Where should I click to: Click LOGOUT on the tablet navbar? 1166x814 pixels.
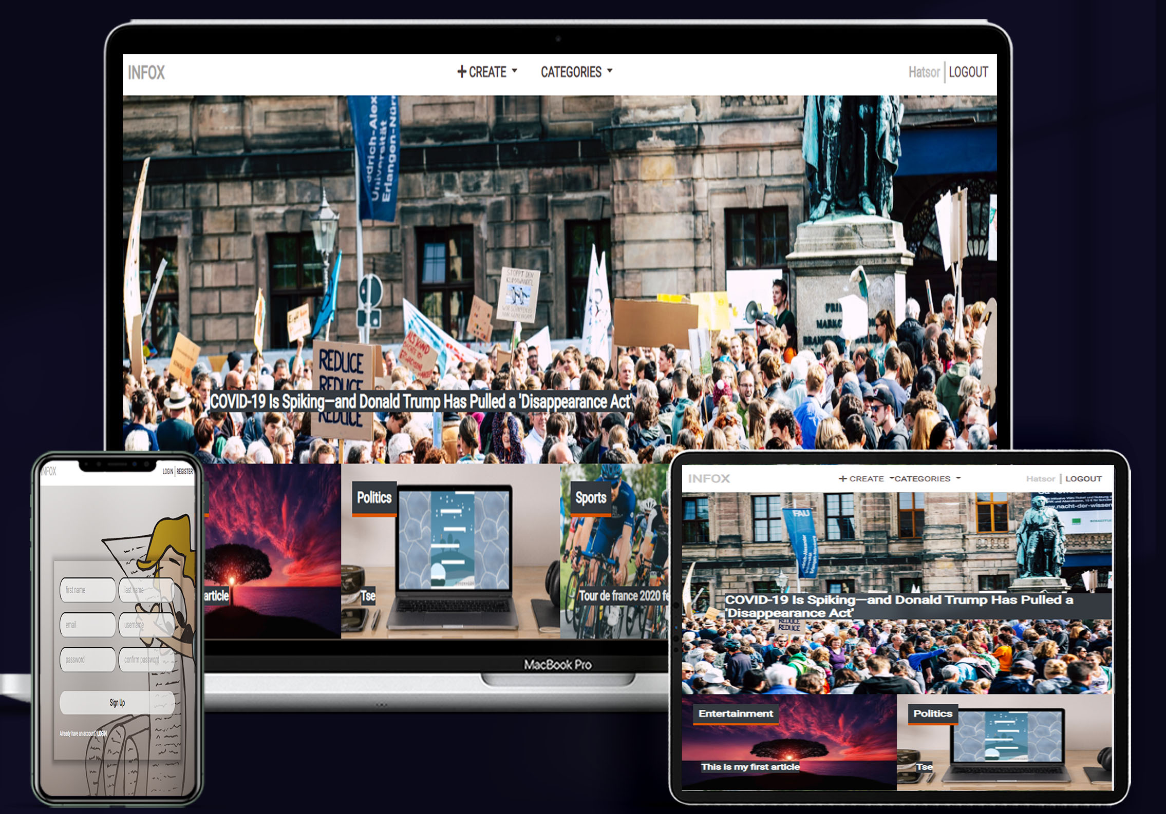click(x=1083, y=478)
